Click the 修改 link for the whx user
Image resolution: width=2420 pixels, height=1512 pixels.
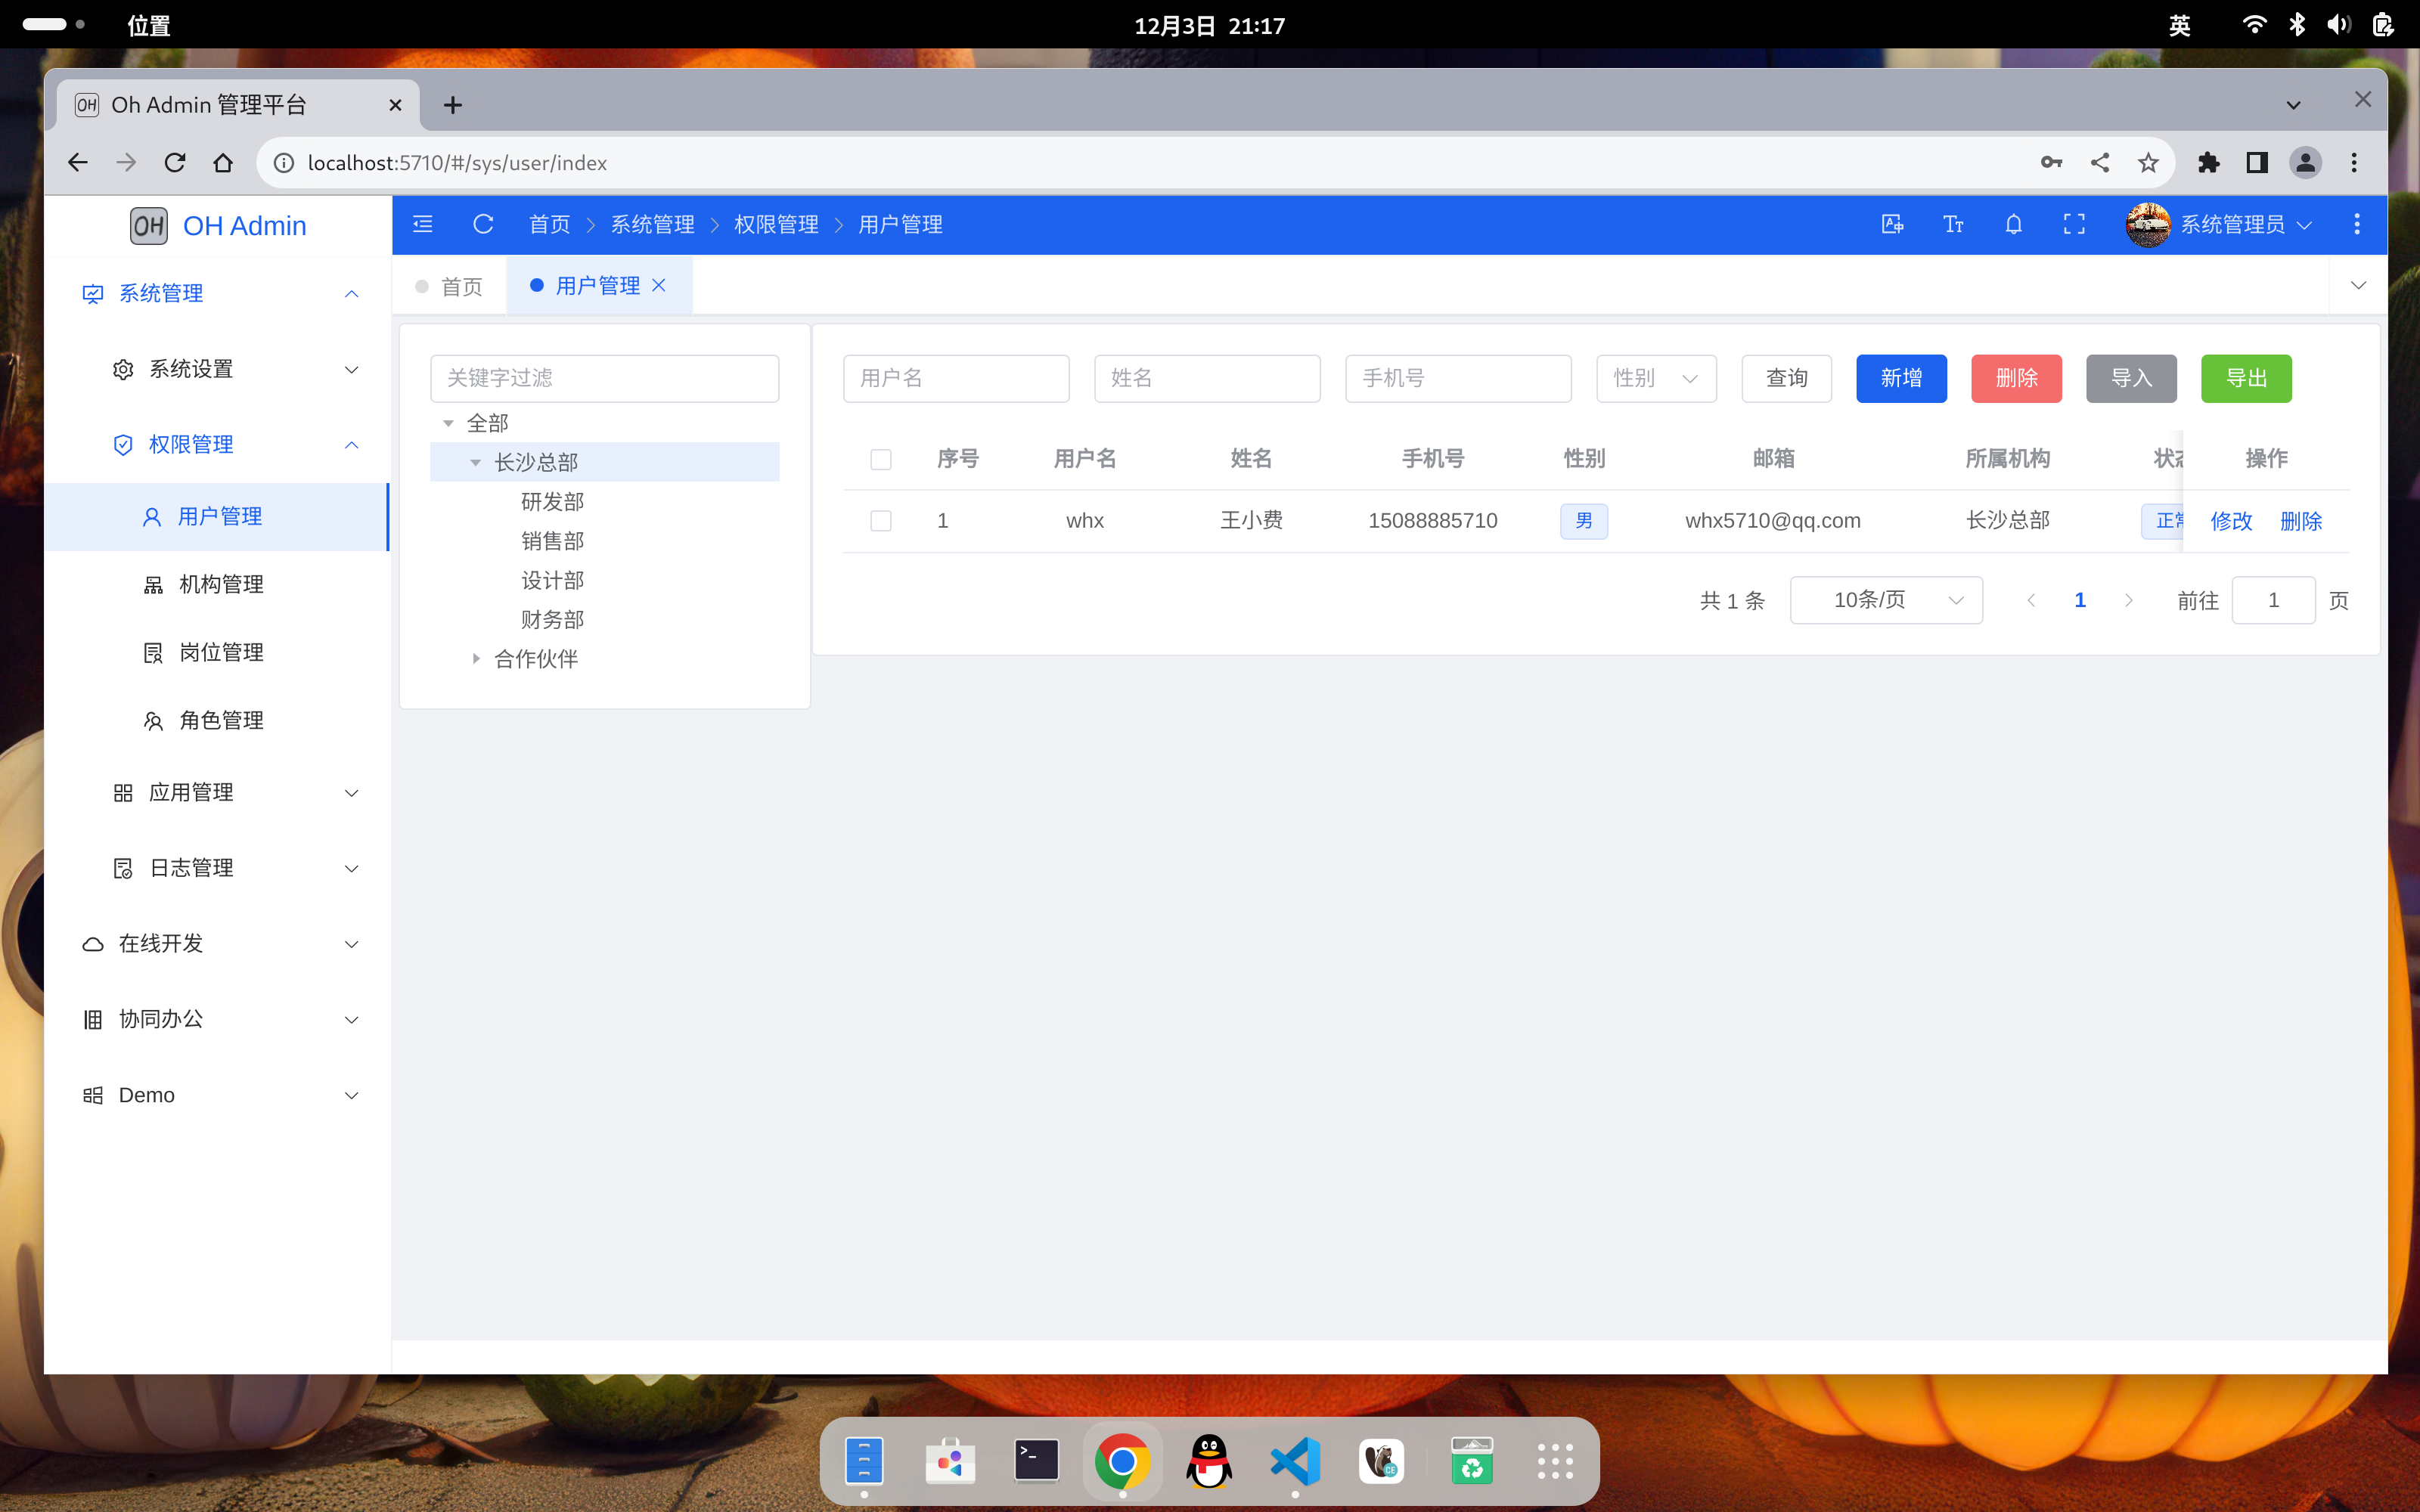pos(2230,521)
